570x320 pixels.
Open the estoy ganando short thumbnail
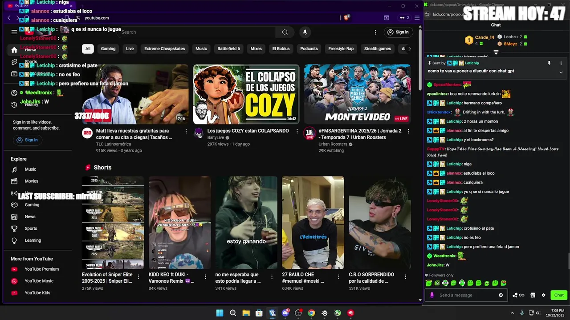[x=246, y=223]
